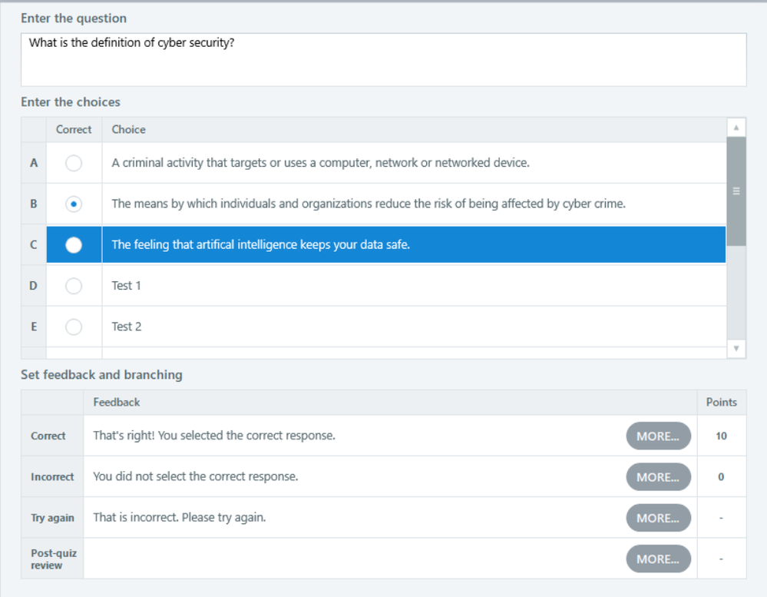Open MORE options for Try again feedback

click(658, 518)
